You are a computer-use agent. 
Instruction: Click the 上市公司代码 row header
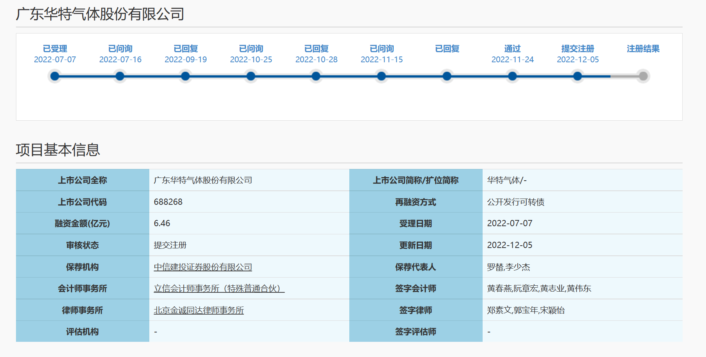tap(83, 202)
